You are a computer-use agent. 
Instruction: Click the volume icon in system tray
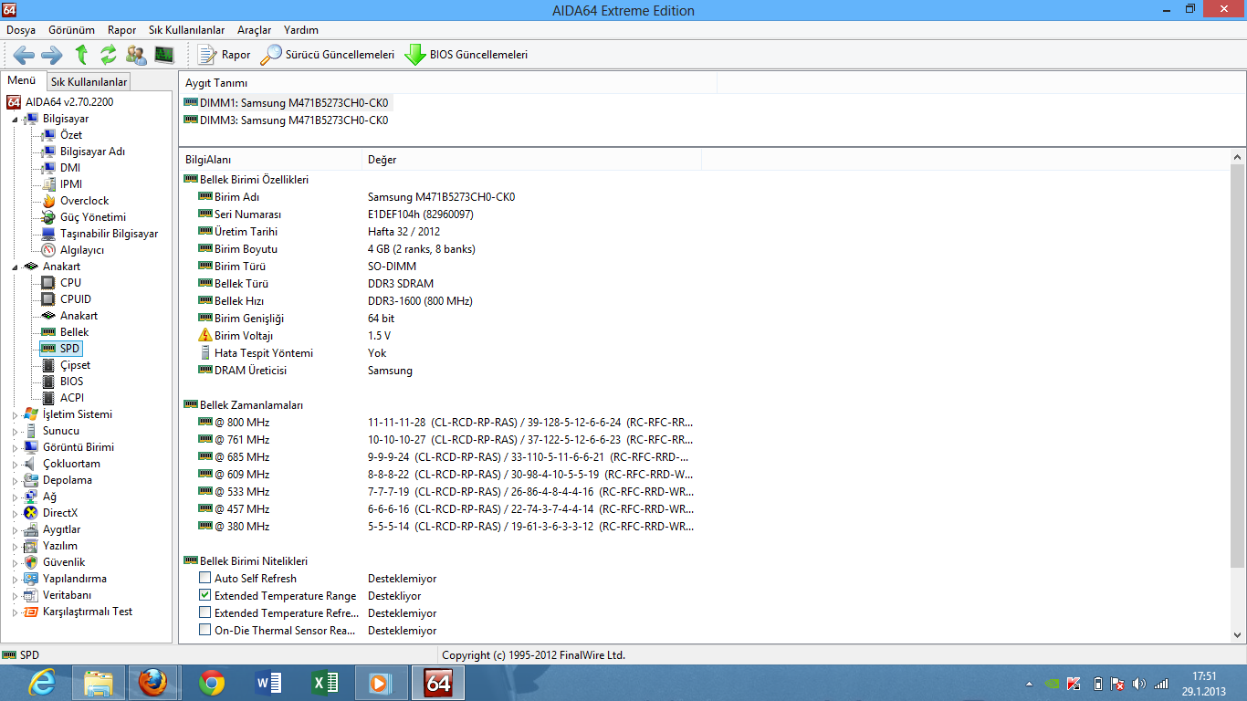pyautogui.click(x=1138, y=684)
